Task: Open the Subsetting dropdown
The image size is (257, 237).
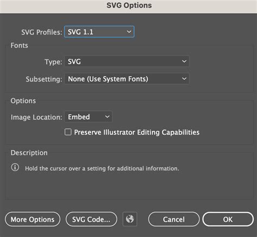Action: click(127, 79)
